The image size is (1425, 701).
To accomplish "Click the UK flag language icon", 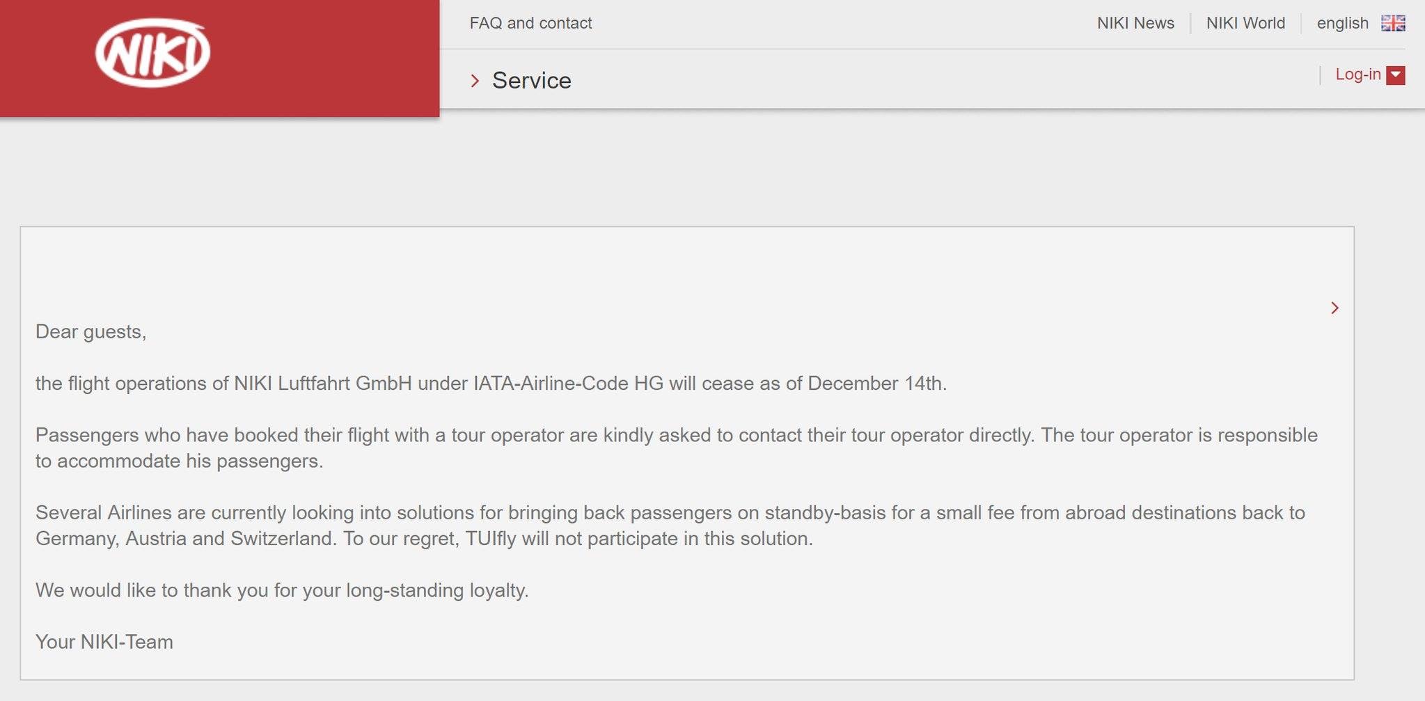I will click(1393, 23).
